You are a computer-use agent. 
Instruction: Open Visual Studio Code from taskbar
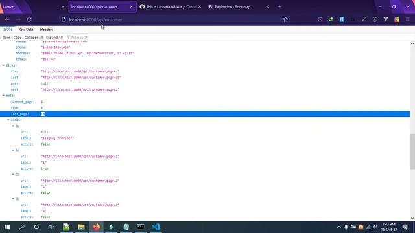click(156, 227)
